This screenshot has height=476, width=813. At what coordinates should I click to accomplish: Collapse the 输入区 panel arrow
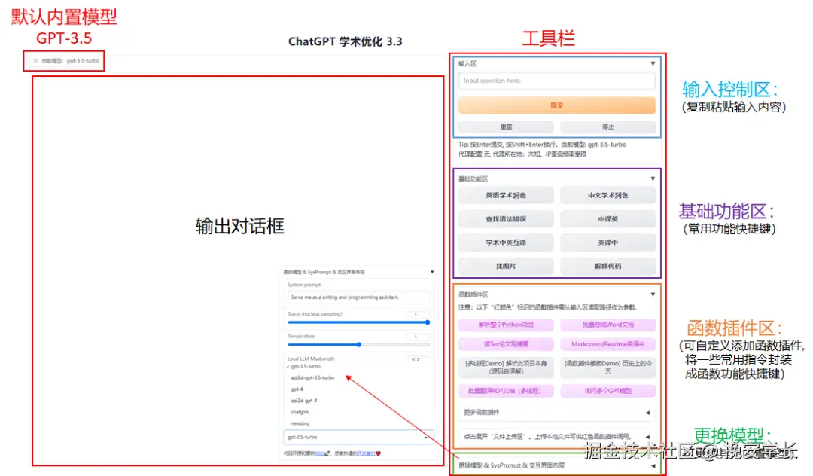coord(653,64)
